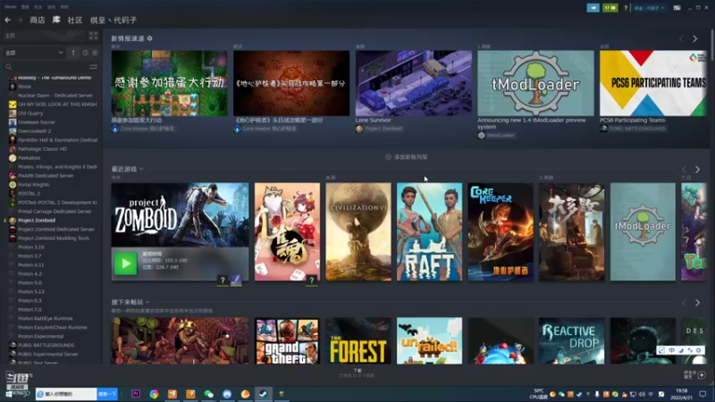Select Proton 7.0 in the game list
The height and width of the screenshot is (402, 715).
tap(29, 310)
